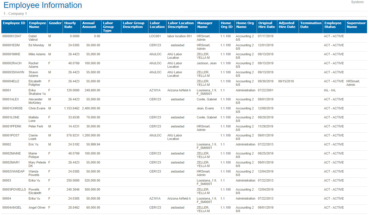Click the Employee ID column header
The width and height of the screenshot is (369, 215).
click(x=13, y=23)
